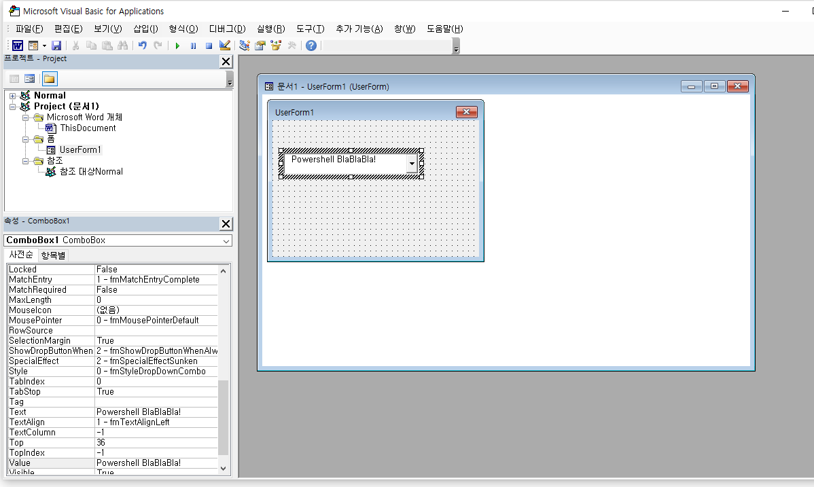Click the Cut scissors icon

coord(76,46)
